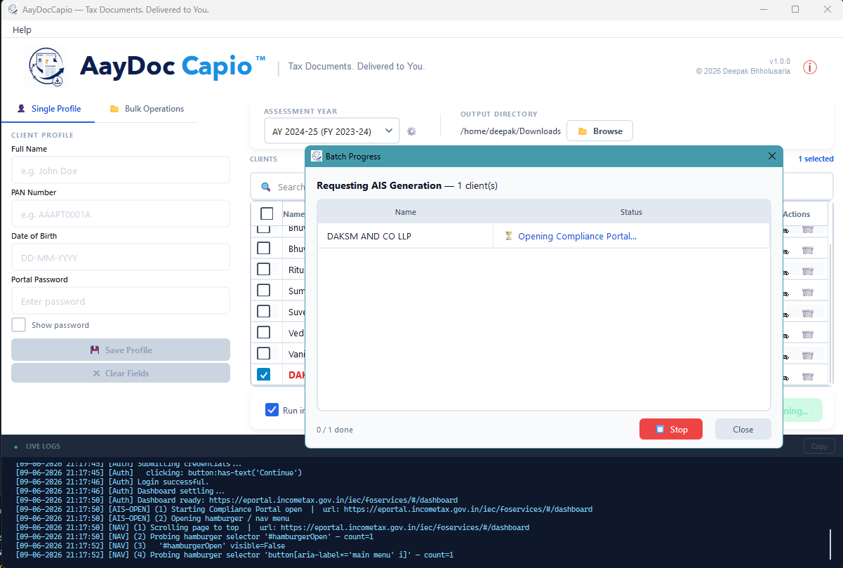Viewport: 843px width, 568px height.
Task: Open the Assessment Year dropdown
Action: pos(331,131)
